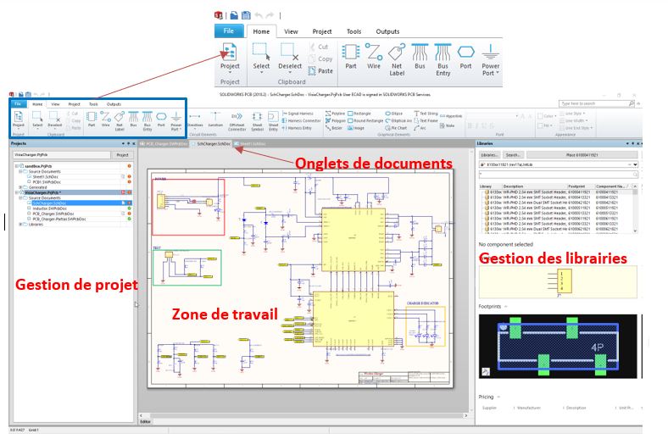Click the Search... button in Libraries panel

(513, 155)
